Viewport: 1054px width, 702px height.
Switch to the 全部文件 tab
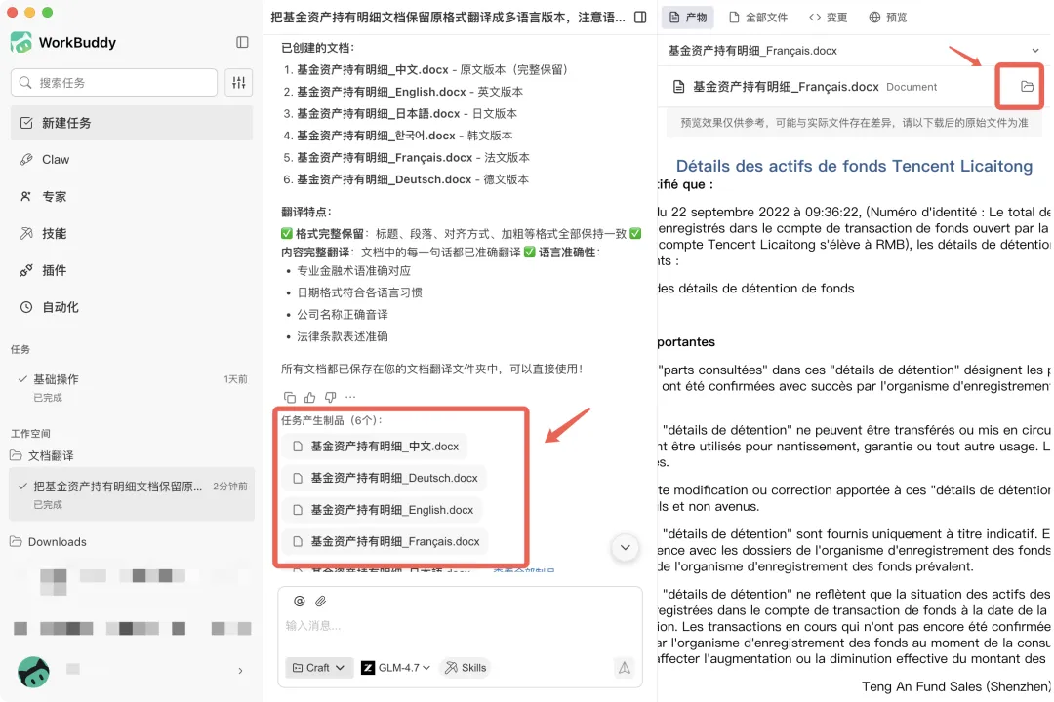[757, 18]
